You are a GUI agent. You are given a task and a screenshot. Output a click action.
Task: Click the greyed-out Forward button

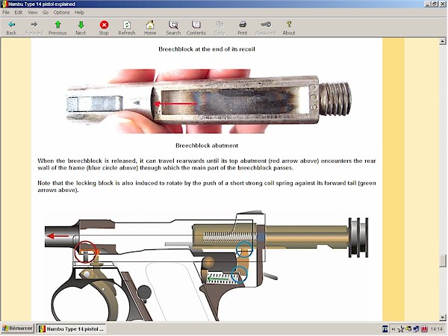[34, 28]
